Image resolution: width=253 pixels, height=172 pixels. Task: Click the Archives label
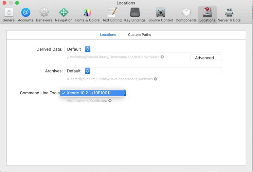[54, 71]
